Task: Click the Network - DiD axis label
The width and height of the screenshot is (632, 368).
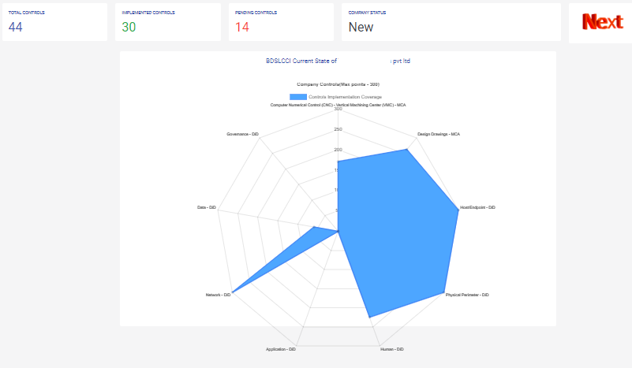Action: point(218,295)
